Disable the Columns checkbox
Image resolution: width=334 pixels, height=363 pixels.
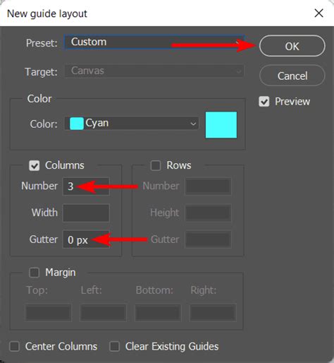click(35, 165)
